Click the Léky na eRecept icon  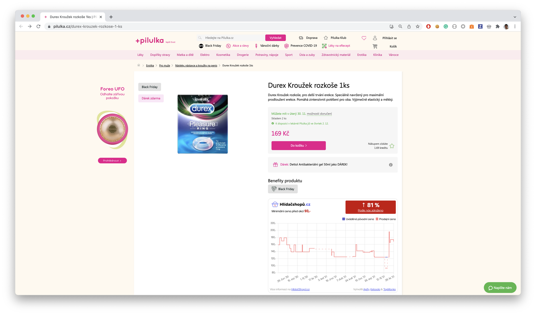(x=324, y=46)
